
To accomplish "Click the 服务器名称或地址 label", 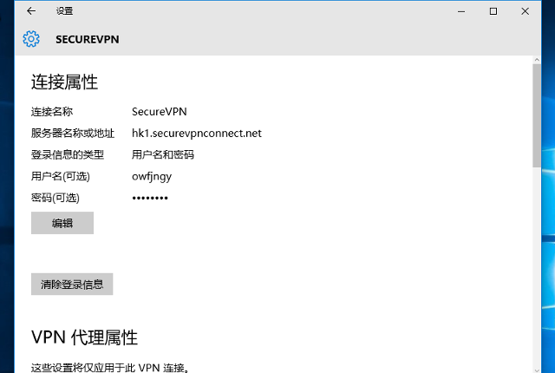I will [73, 134].
